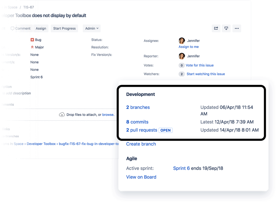Click the Development section heading
Image resolution: width=277 pixels, height=203 pixels.
pyautogui.click(x=141, y=94)
